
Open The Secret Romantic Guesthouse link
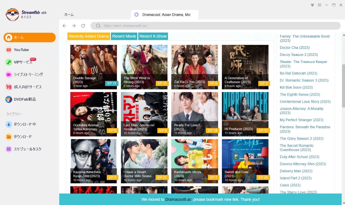pyautogui.click(x=297, y=148)
